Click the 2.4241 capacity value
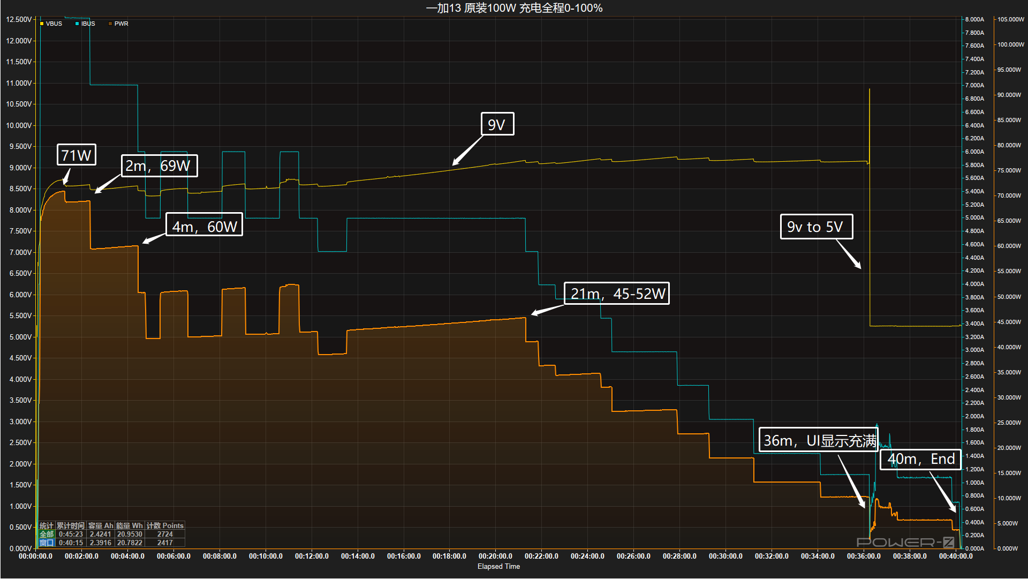The image size is (1028, 579). pyautogui.click(x=101, y=535)
